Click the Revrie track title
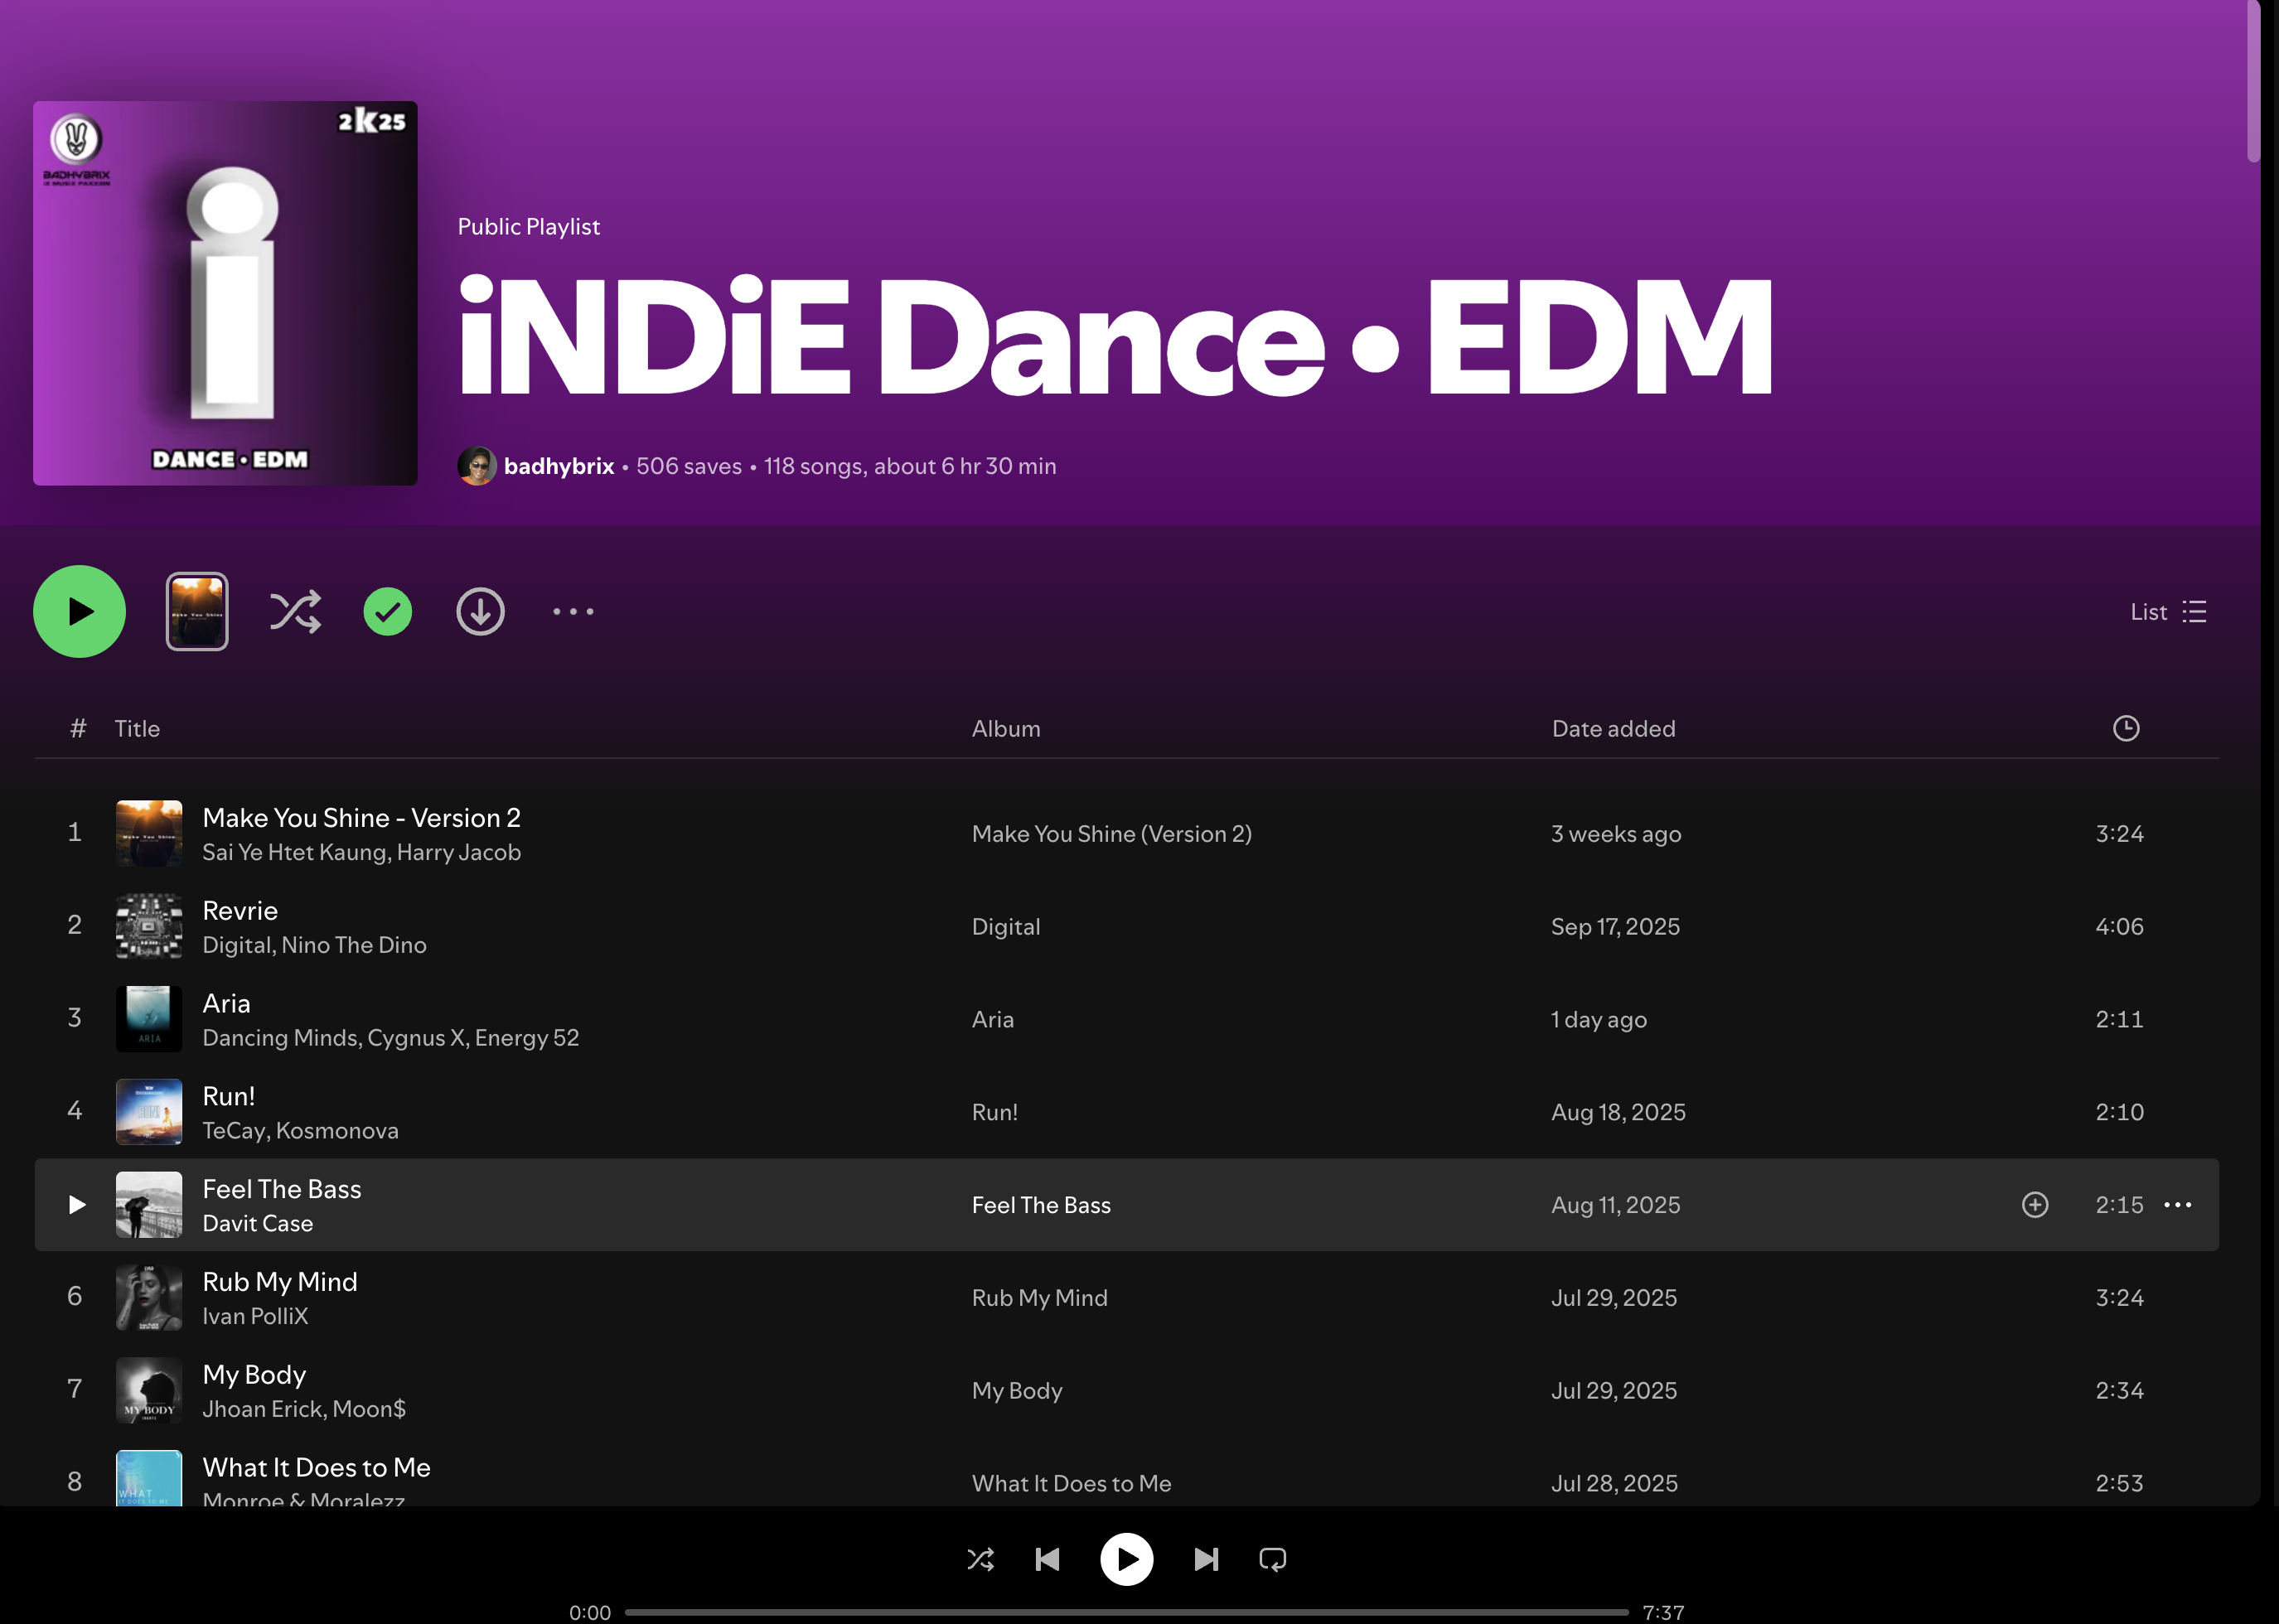Screen dimensions: 2279x1624 [240, 911]
